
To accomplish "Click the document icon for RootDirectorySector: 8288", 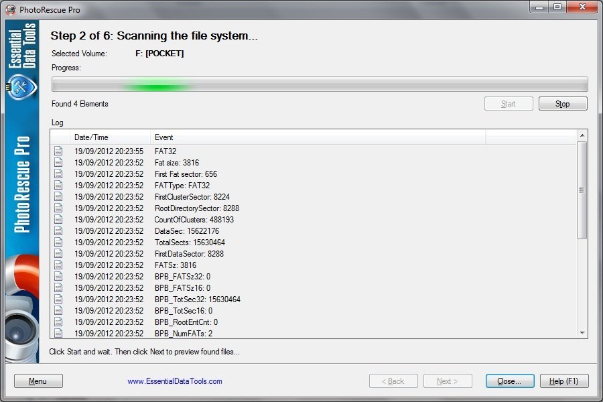I will tap(58, 208).
